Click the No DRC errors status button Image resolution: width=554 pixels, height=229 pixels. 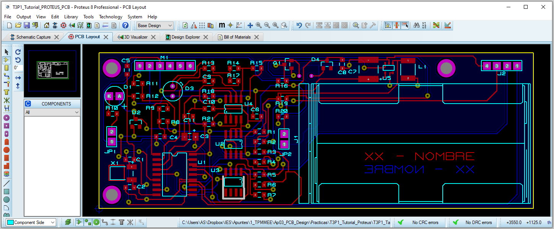[473, 222]
